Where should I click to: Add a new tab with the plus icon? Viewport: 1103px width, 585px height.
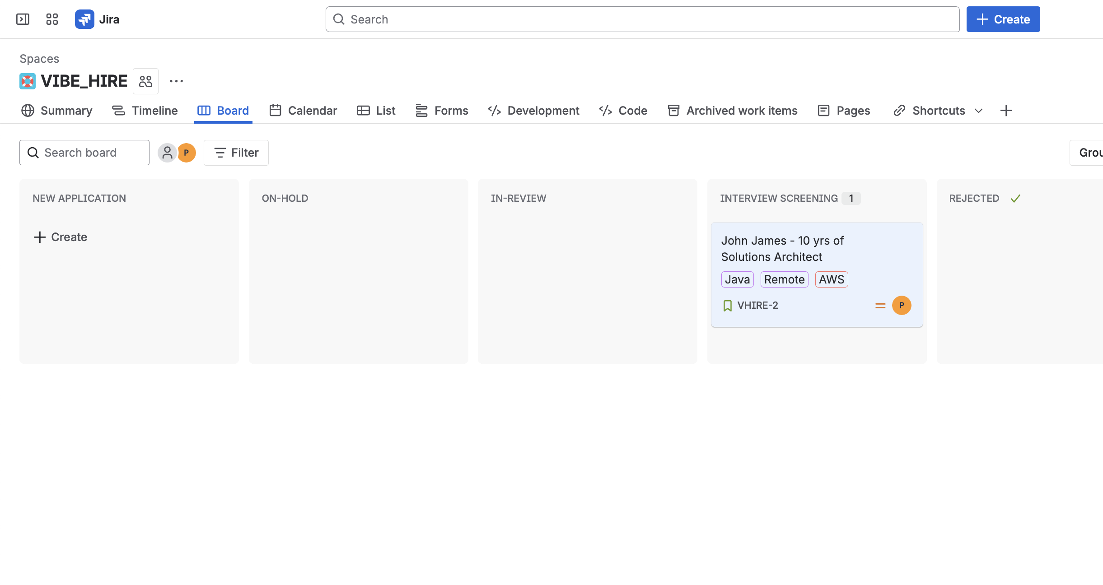point(1006,111)
